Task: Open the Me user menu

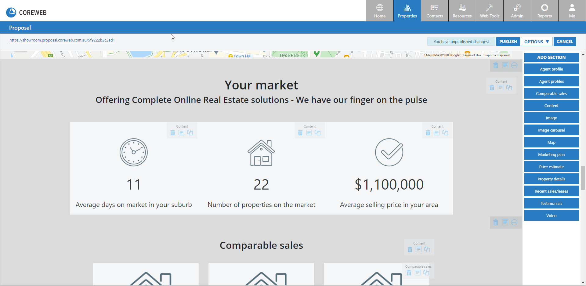Action: (572, 11)
